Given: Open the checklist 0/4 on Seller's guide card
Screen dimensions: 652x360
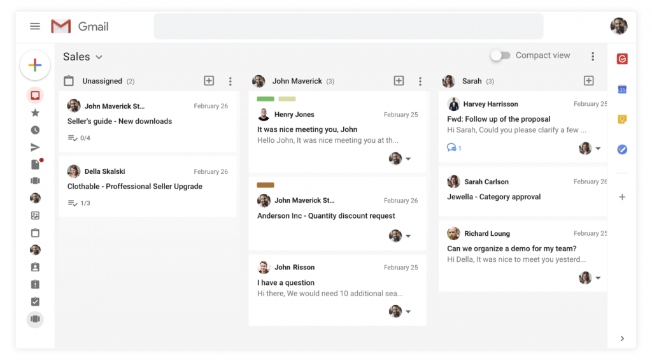Looking at the screenshot, I should tap(79, 138).
